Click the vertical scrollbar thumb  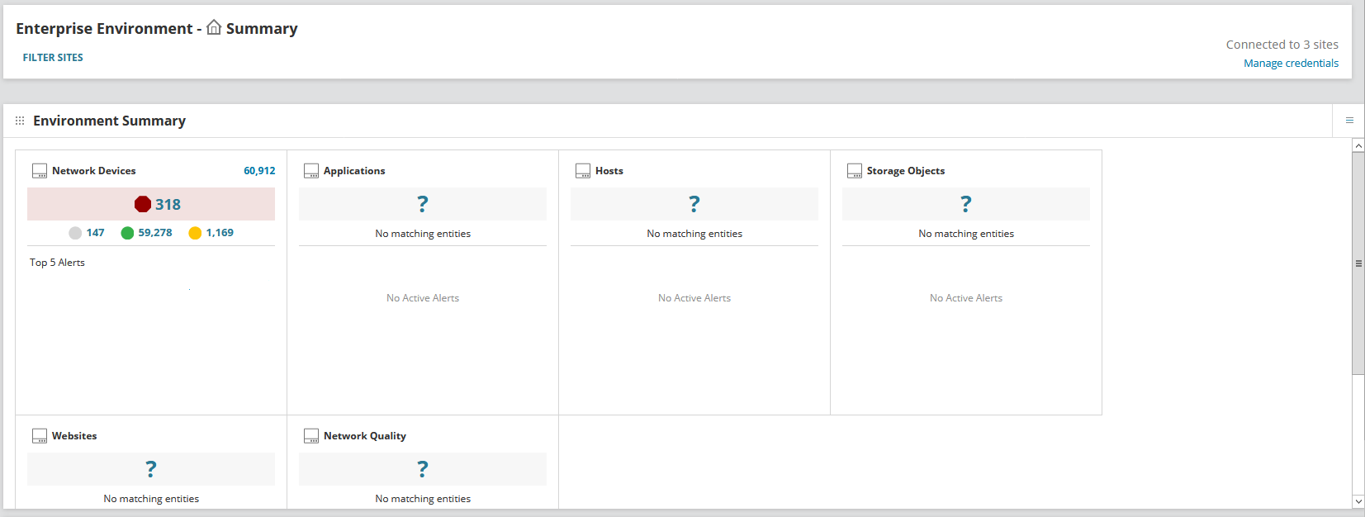(x=1358, y=263)
